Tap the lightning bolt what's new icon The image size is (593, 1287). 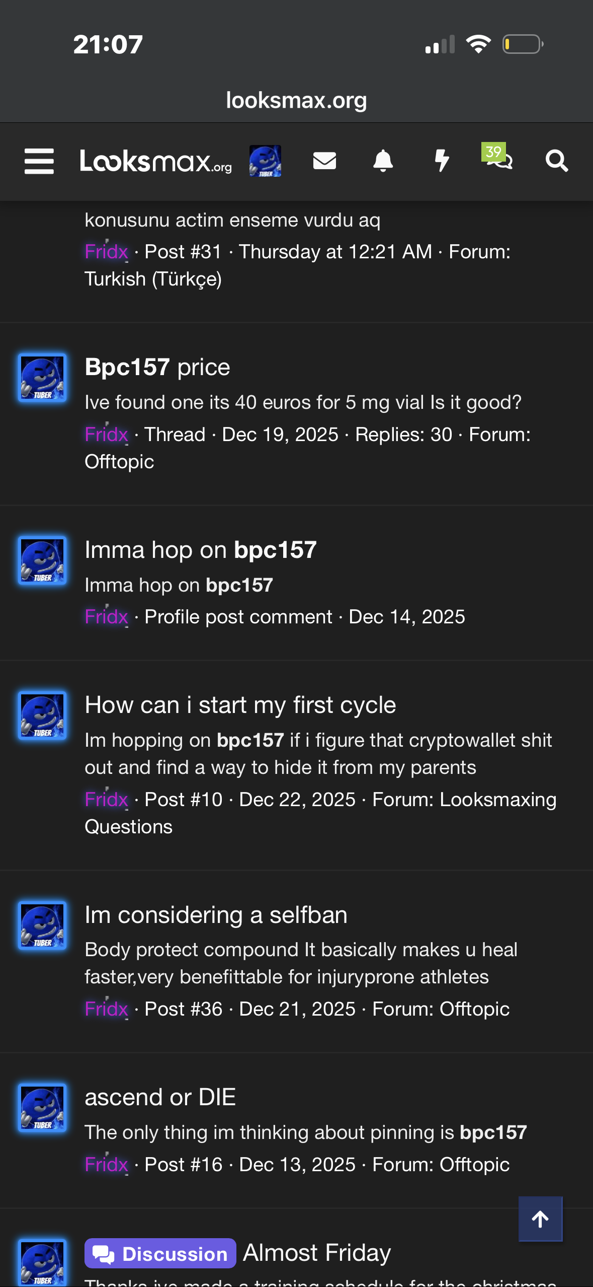coord(442,161)
